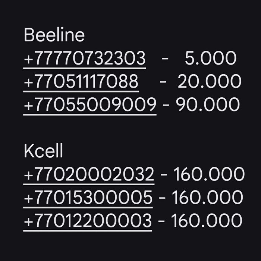The image size is (261, 261).
Task: Click the dash before the 5.000 price
Action: point(165,59)
